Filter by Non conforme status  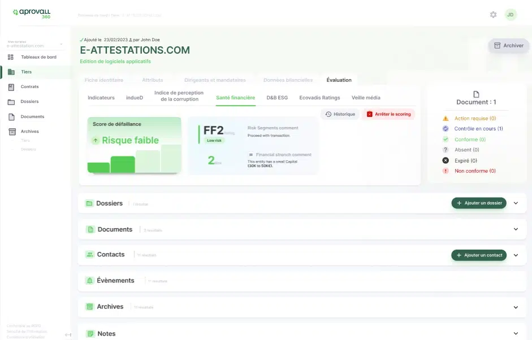474,171
